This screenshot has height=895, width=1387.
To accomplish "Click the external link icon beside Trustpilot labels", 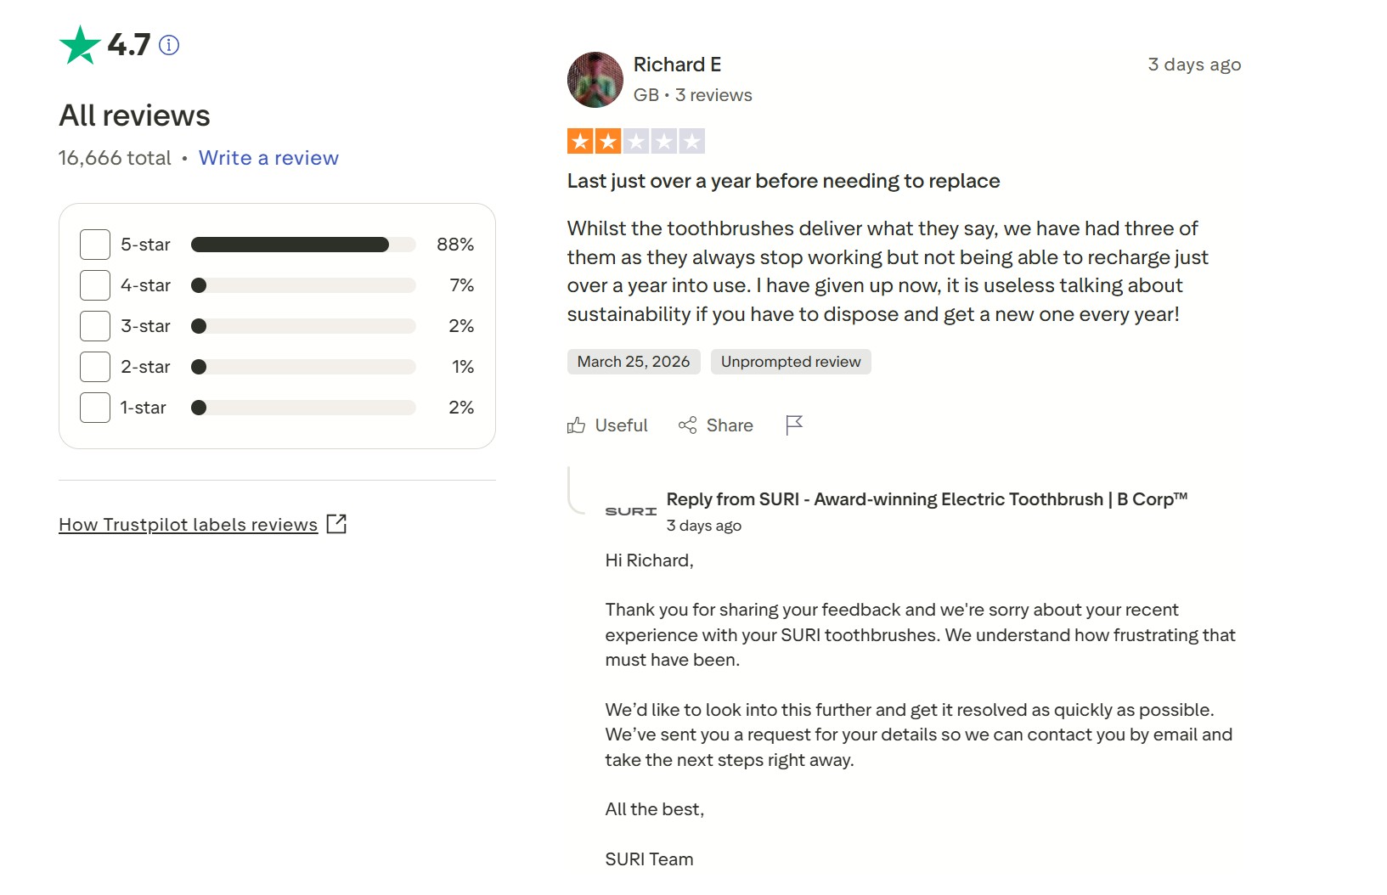I will pos(336,524).
